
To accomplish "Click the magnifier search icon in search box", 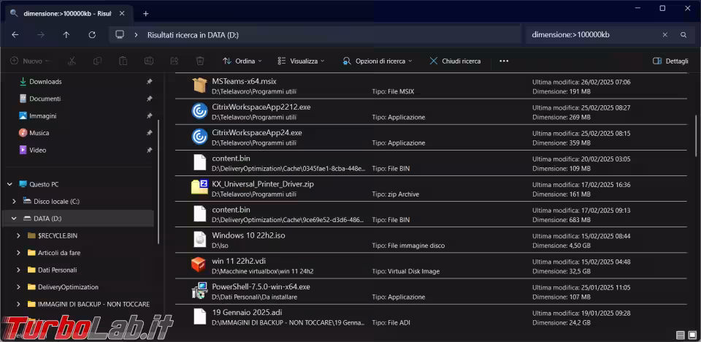I will (x=683, y=34).
